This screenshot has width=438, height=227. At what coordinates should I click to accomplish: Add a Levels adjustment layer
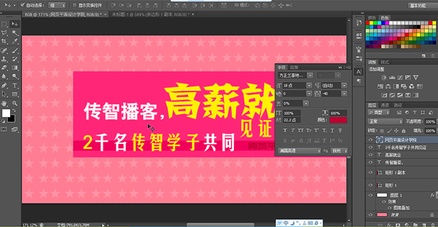[x=392, y=77]
